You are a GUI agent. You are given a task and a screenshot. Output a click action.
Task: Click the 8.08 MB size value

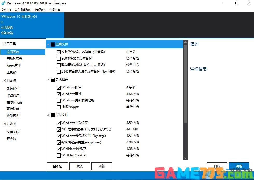click(132, 142)
